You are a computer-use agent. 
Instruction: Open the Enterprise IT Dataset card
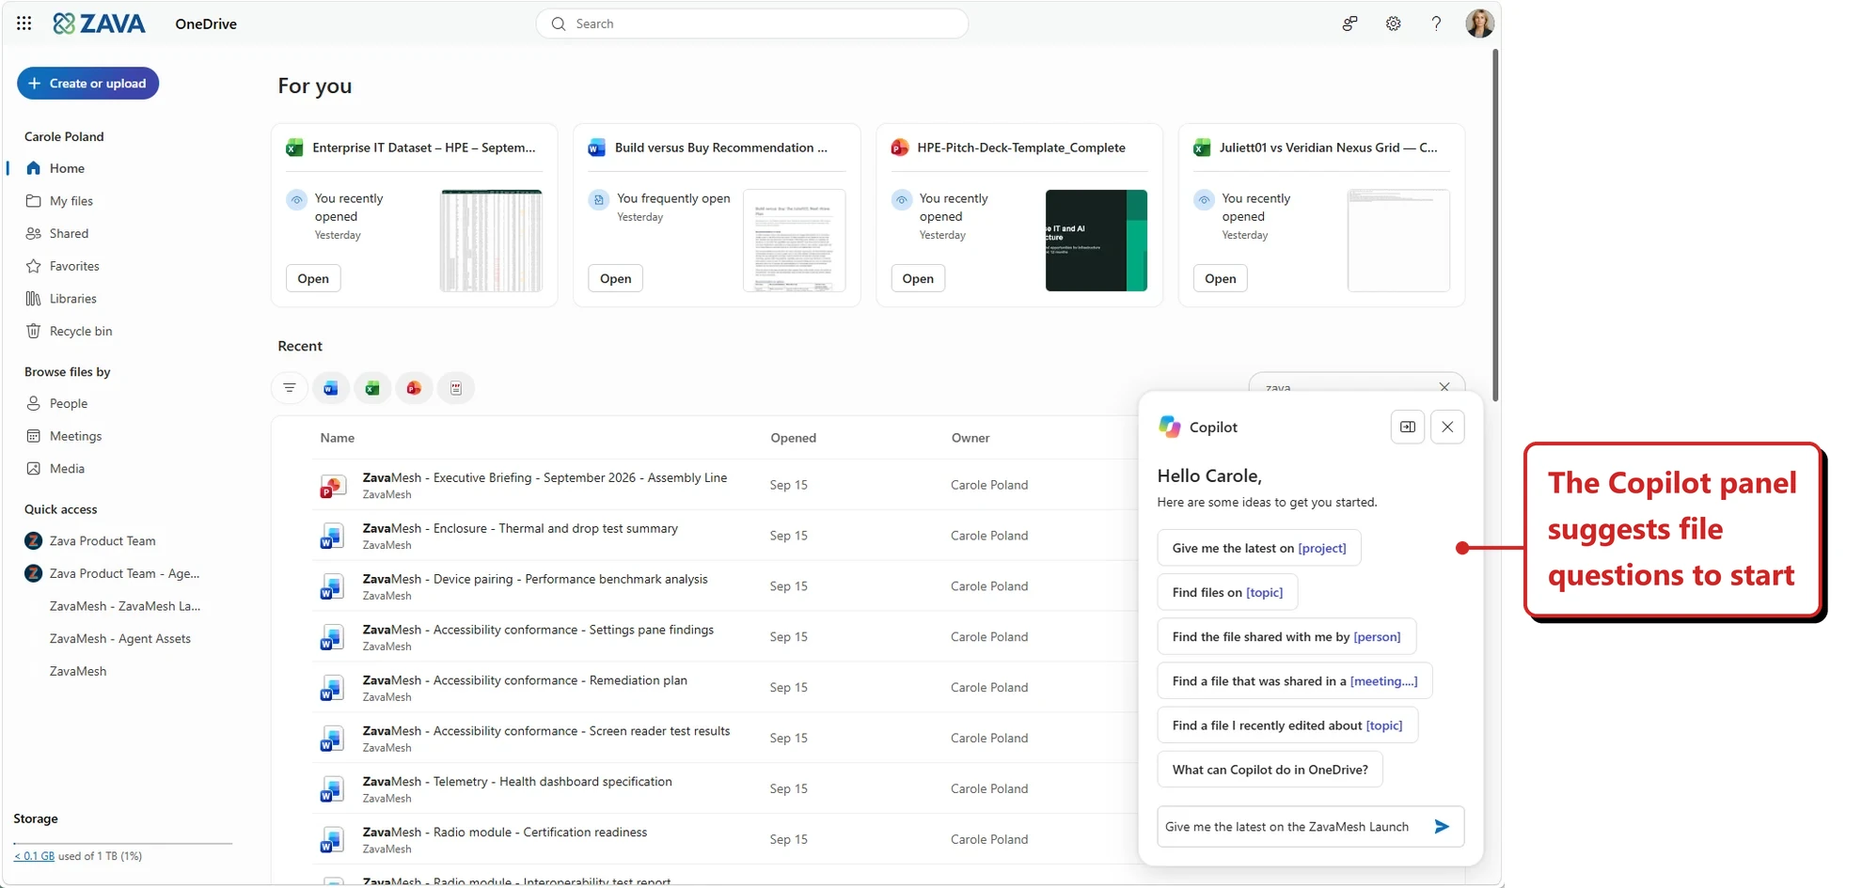pos(313,278)
